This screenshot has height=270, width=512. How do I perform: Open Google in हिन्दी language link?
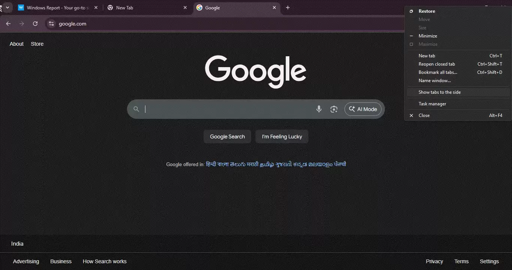(x=212, y=164)
